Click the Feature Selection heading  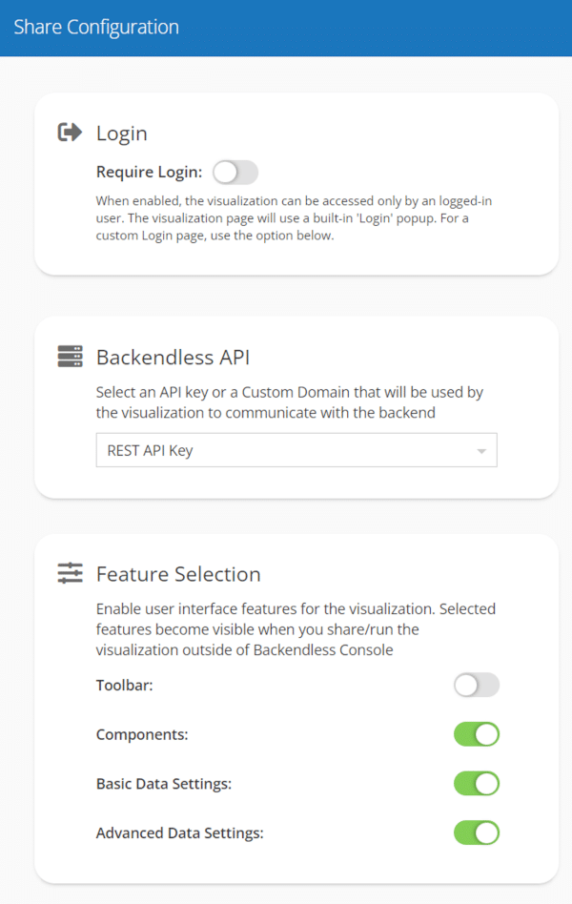tap(178, 574)
